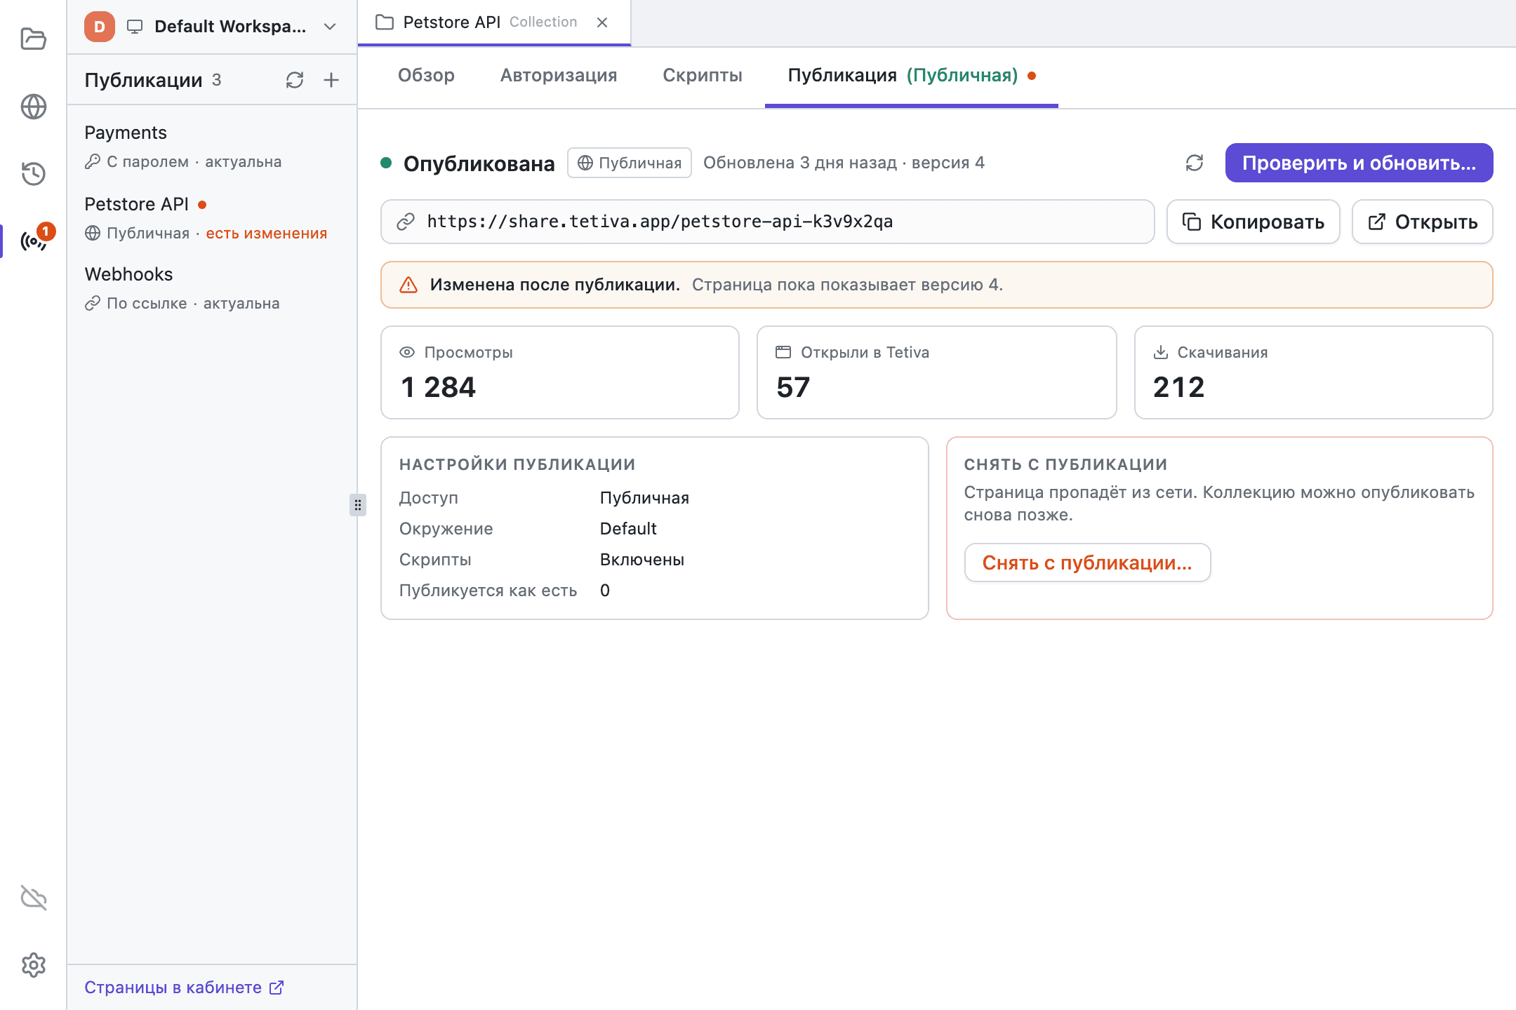Click the cloud-off sync status icon
1516x1010 pixels.
(x=33, y=898)
